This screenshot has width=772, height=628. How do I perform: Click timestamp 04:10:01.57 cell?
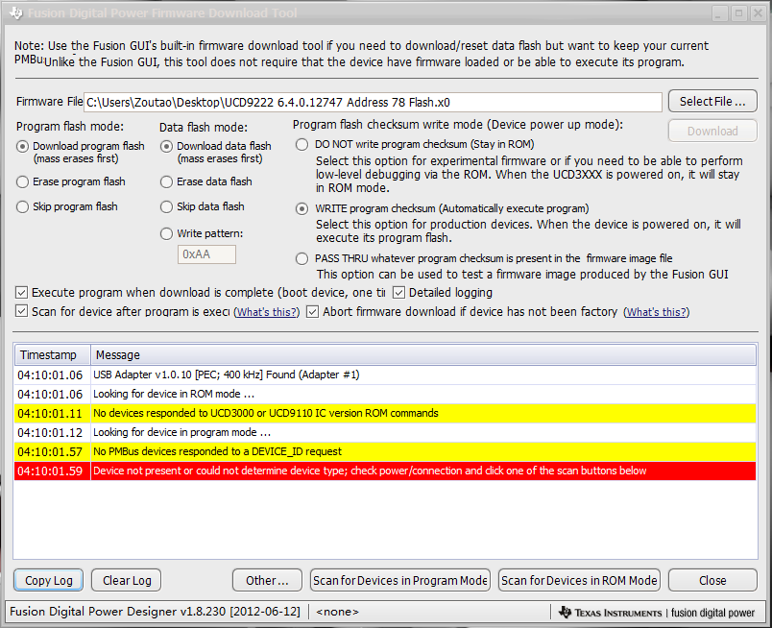pyautogui.click(x=50, y=451)
